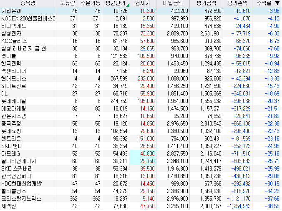The image size is (282, 211).
Task: Select the 기업은행 row name
Action: click(x=11, y=11)
